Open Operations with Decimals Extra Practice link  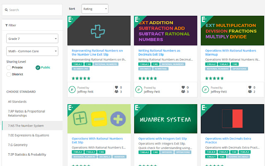(x=228, y=140)
